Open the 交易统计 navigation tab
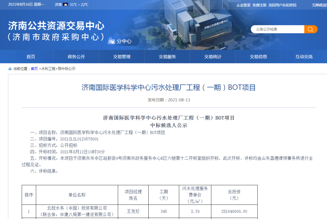The width and height of the screenshot is (327, 219). coord(213,57)
